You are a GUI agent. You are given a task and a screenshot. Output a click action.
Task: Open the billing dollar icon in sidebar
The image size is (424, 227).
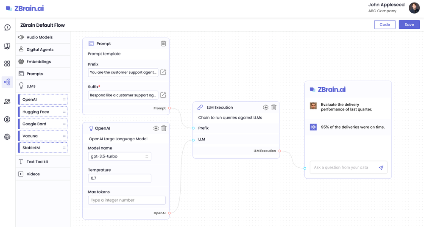click(7, 119)
